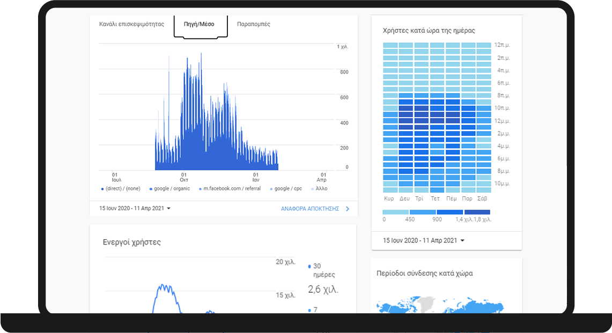Click the Κυρ day label under heatmap
Image resolution: width=612 pixels, height=333 pixels.
389,198
